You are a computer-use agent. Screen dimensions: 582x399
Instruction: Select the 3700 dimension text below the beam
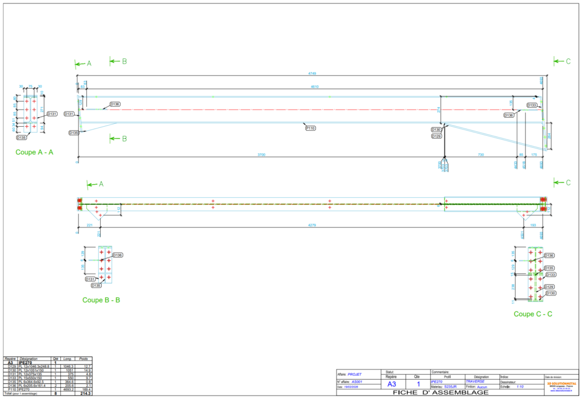tap(261, 154)
